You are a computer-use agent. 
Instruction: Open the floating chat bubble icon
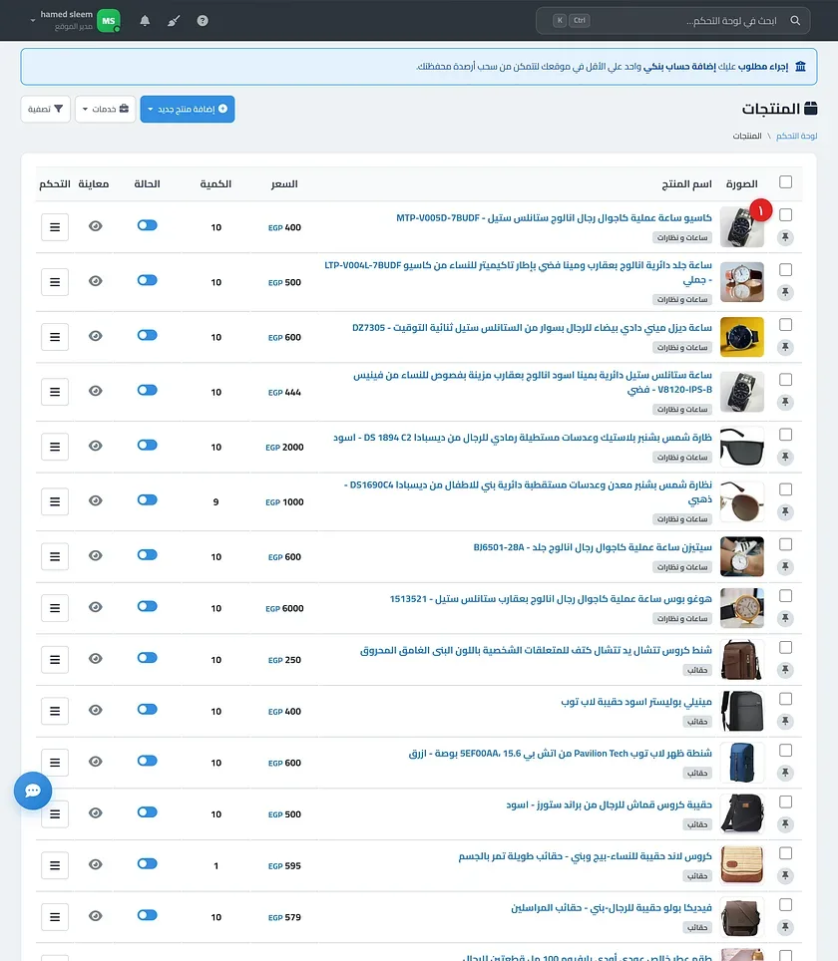click(x=33, y=791)
